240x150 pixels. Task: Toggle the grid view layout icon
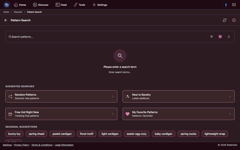pyautogui.click(x=220, y=37)
